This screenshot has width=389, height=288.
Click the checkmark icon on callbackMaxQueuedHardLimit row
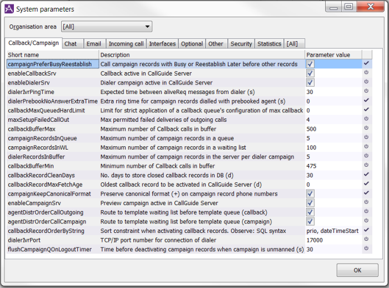click(x=366, y=110)
